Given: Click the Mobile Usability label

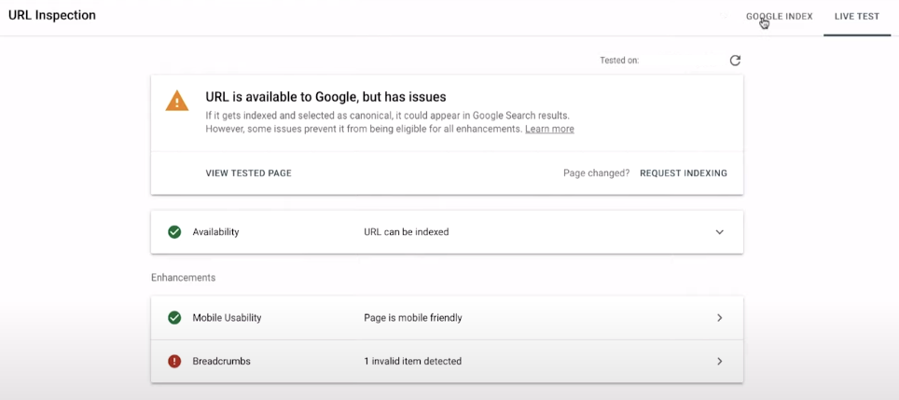Looking at the screenshot, I should (227, 317).
